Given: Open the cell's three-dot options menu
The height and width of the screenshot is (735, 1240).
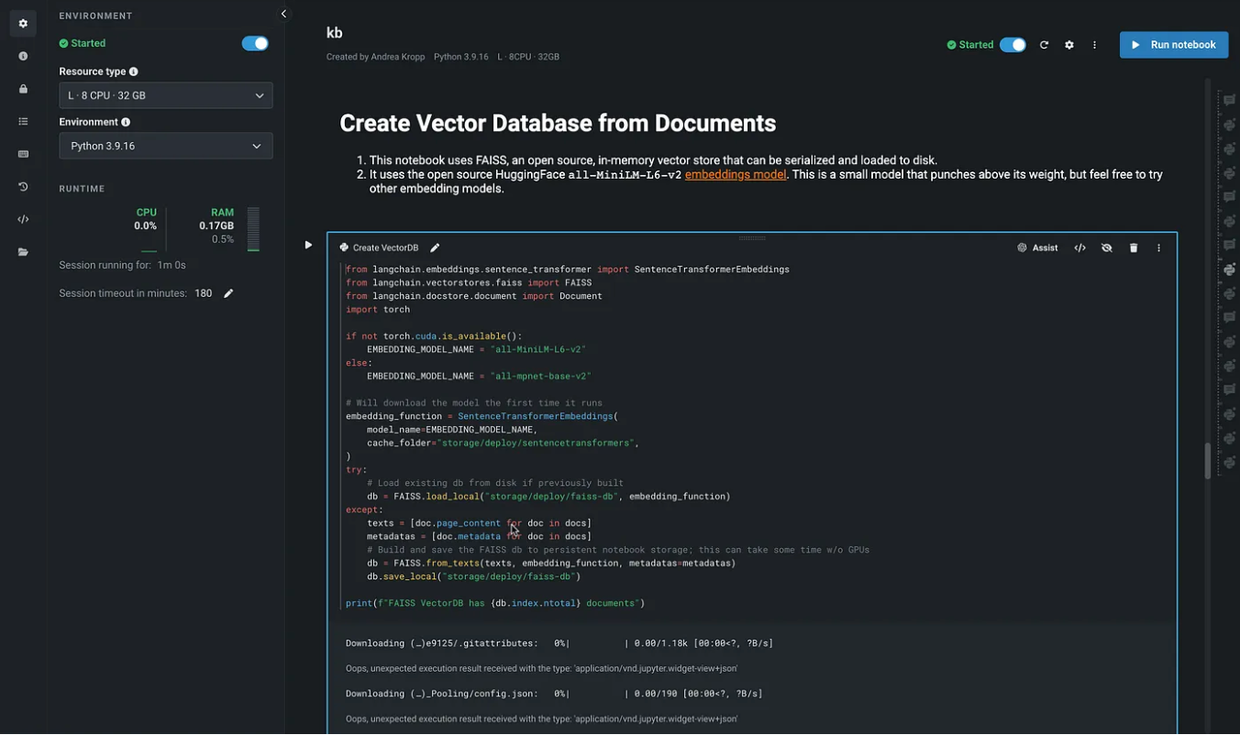Looking at the screenshot, I should point(1158,248).
